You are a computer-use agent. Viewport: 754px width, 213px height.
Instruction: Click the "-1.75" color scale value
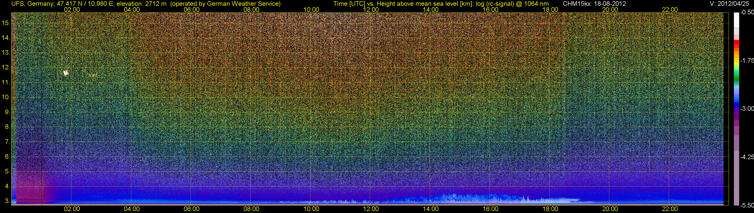tap(747, 60)
